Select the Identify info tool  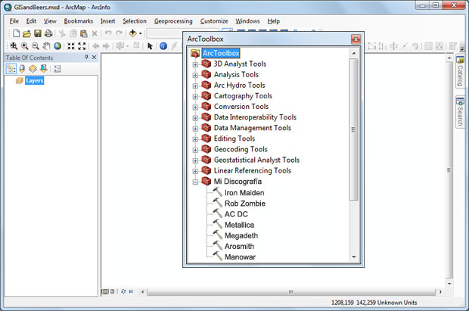pos(163,46)
